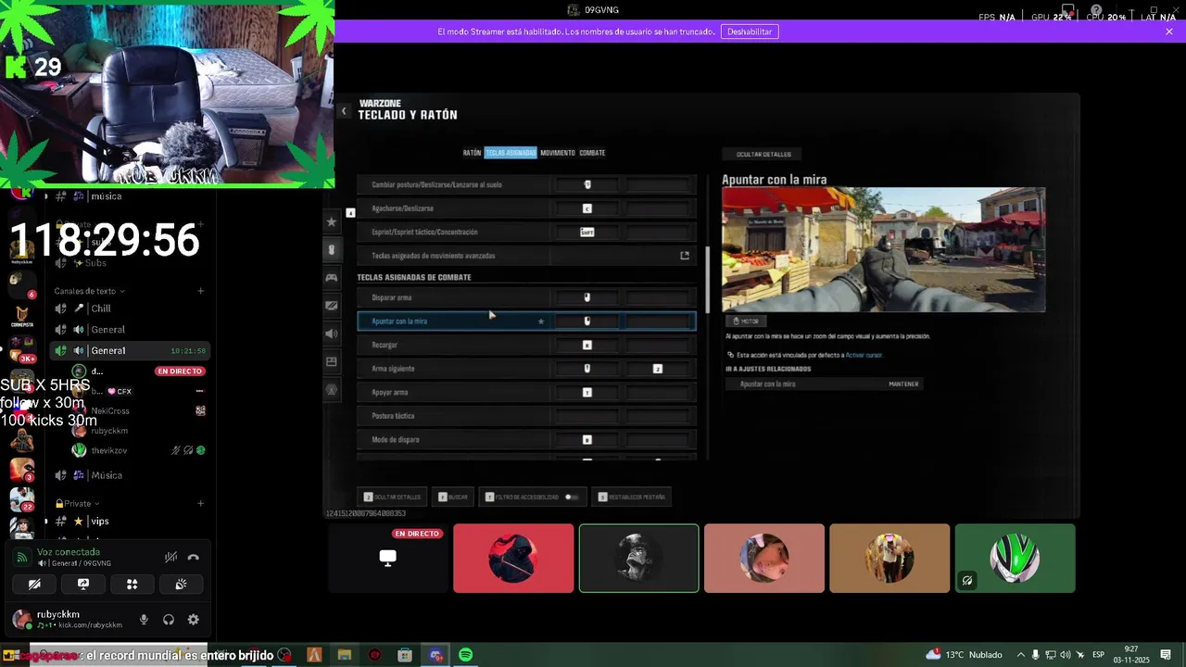Go back with the Warzone header arrow
1186x667 pixels.
pos(344,111)
